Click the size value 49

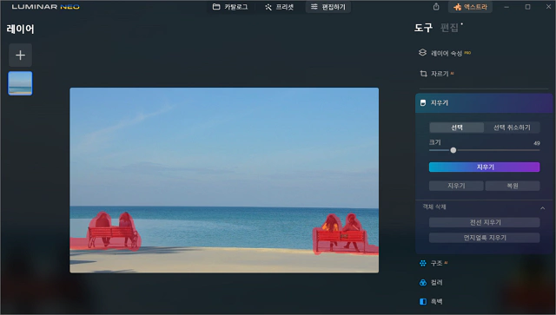point(537,143)
